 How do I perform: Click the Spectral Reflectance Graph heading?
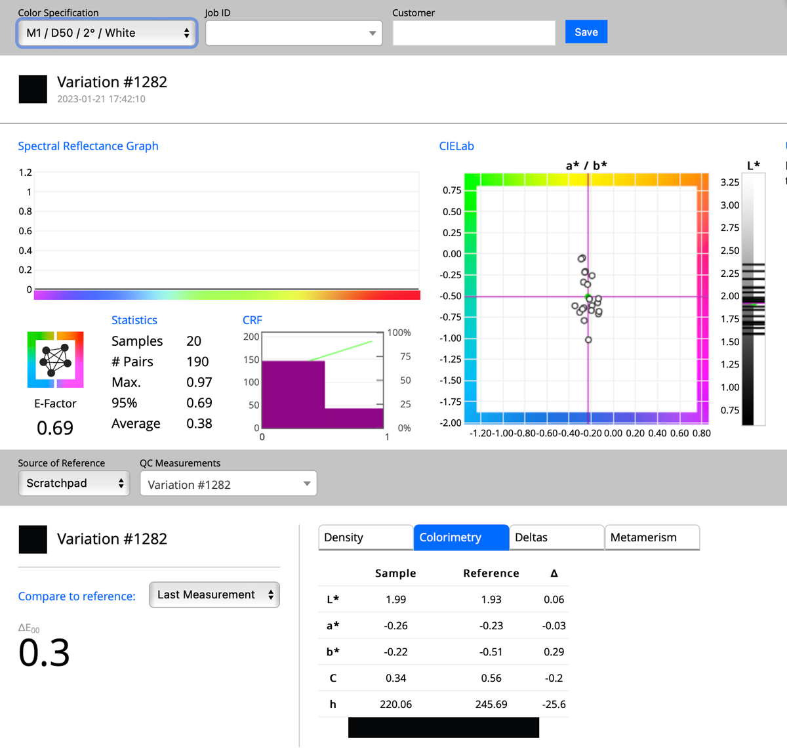point(88,146)
